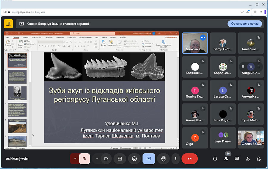This screenshot has width=268, height=169.
Task: Expand video settings arrow next to camera
Action: coord(97,159)
